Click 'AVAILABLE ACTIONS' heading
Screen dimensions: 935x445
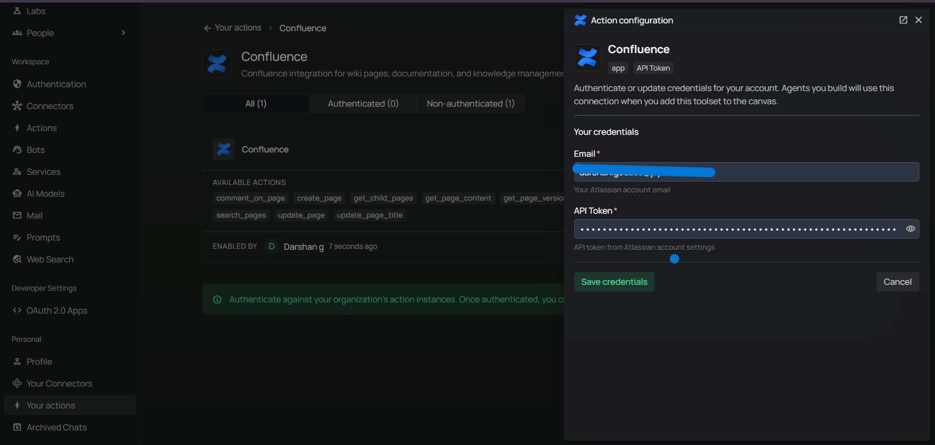tap(249, 182)
